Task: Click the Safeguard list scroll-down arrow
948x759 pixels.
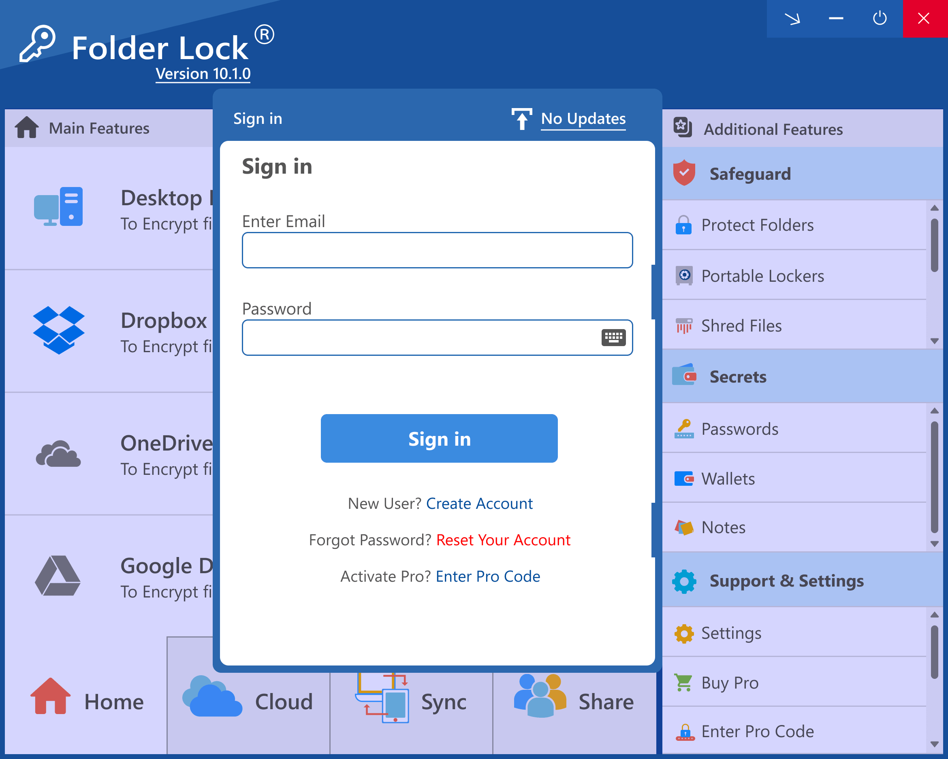Action: pos(935,341)
